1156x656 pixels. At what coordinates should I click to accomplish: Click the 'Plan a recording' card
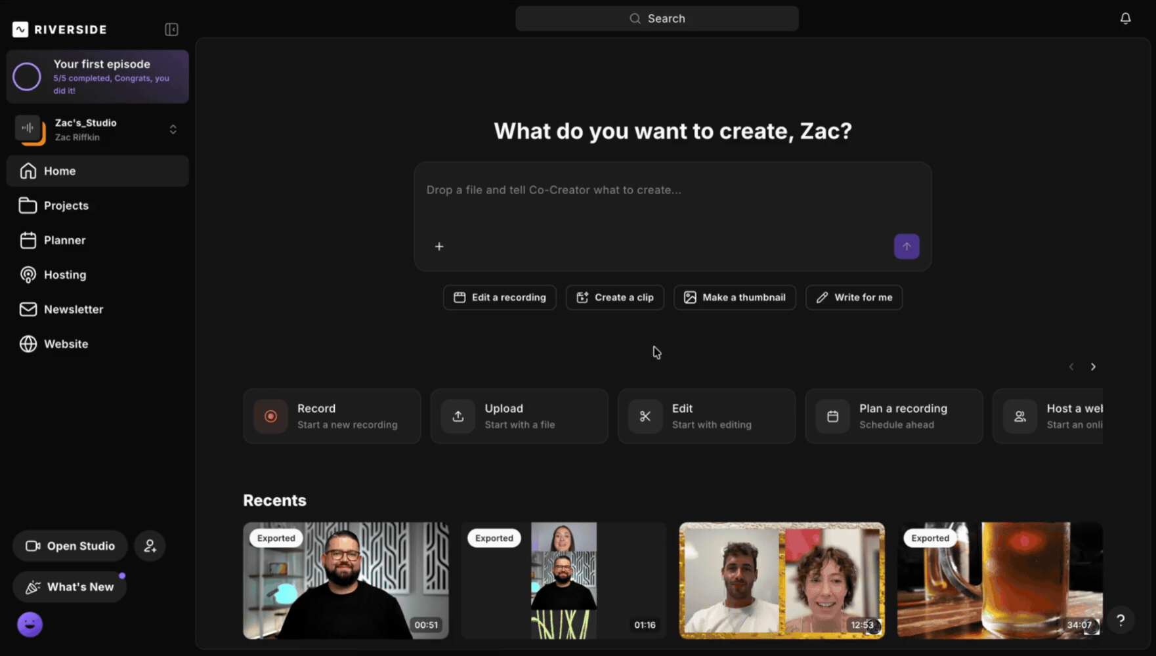pos(894,417)
